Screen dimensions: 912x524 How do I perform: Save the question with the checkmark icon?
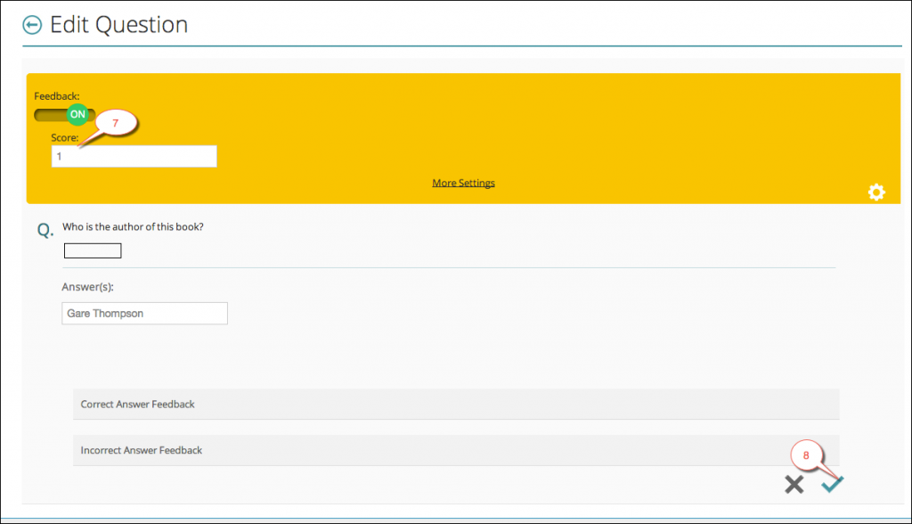(x=833, y=484)
